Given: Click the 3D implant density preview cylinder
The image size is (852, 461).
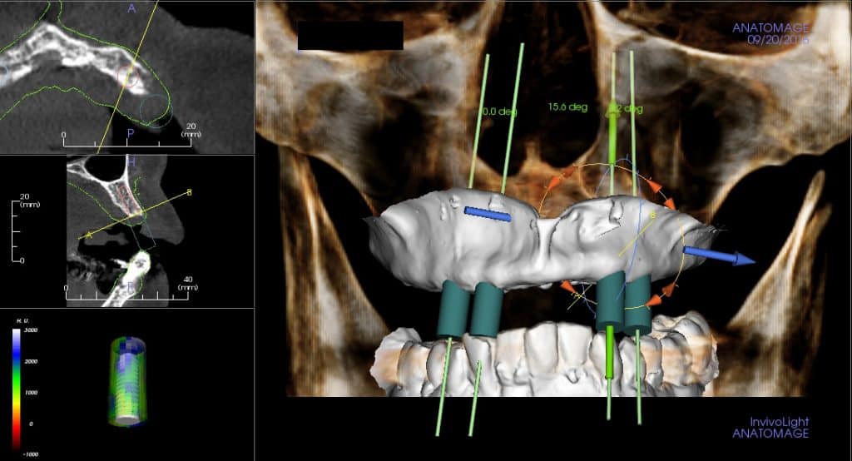Looking at the screenshot, I should click(x=125, y=383).
